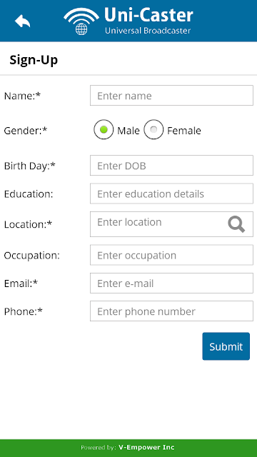The height and width of the screenshot is (457, 257).
Task: Click the Gender field label
Action: tap(26, 131)
